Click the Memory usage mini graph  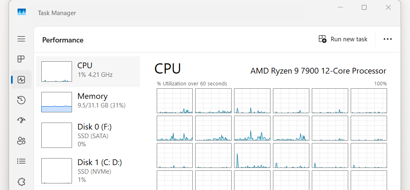click(x=56, y=102)
